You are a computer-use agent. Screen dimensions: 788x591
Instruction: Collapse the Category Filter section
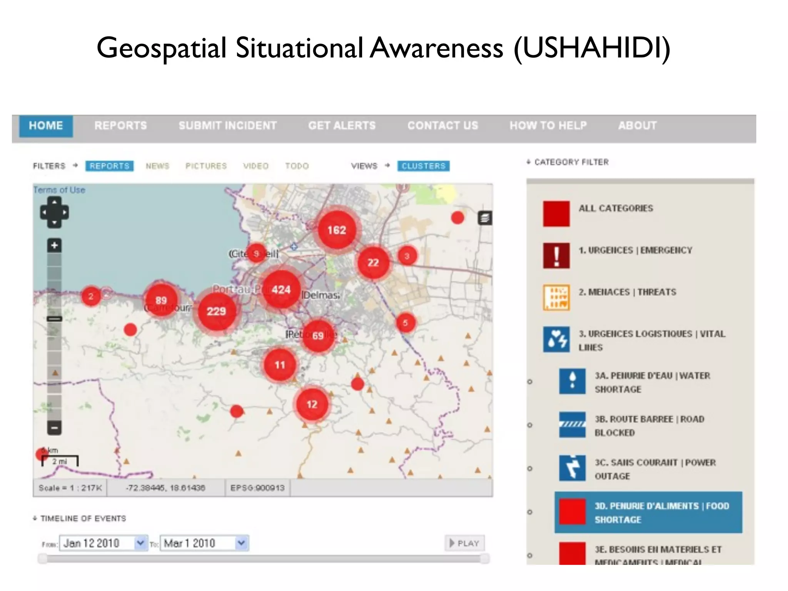(x=568, y=162)
